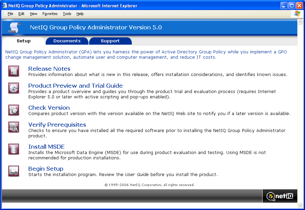Click the NetIQ Group Policy Administrator Version 5.0 heading
Image resolution: width=305 pixels, height=210 pixels.
pos(96,27)
